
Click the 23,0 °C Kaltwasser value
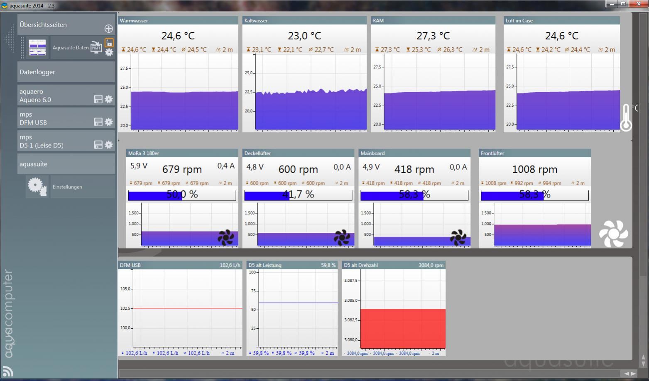304,36
